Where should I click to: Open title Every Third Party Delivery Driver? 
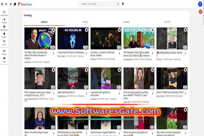[170, 92]
